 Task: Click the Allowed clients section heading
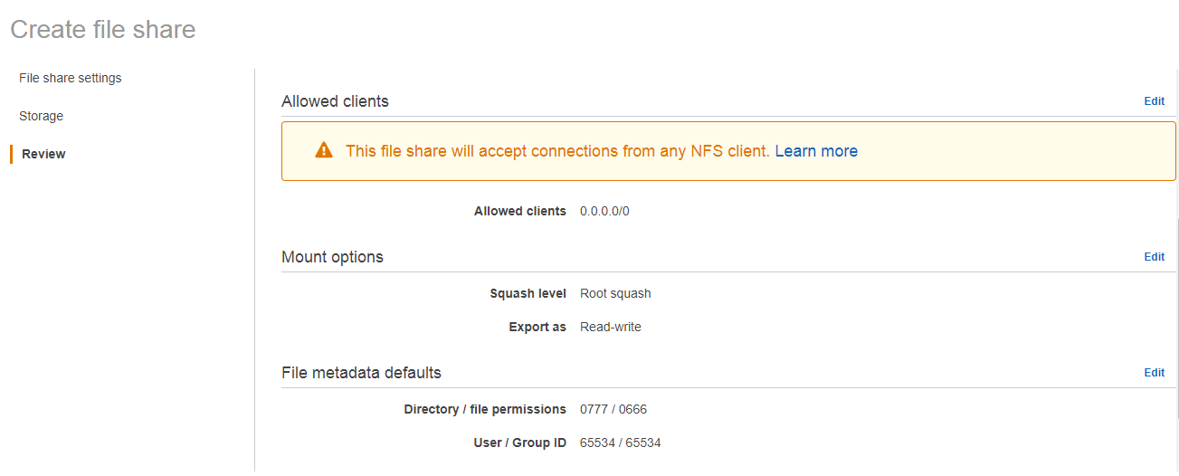[335, 101]
